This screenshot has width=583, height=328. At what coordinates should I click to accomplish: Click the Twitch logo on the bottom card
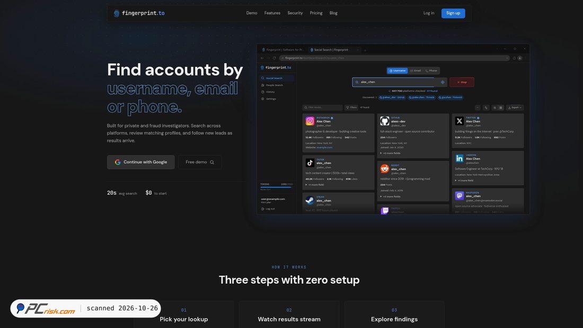coord(384,210)
